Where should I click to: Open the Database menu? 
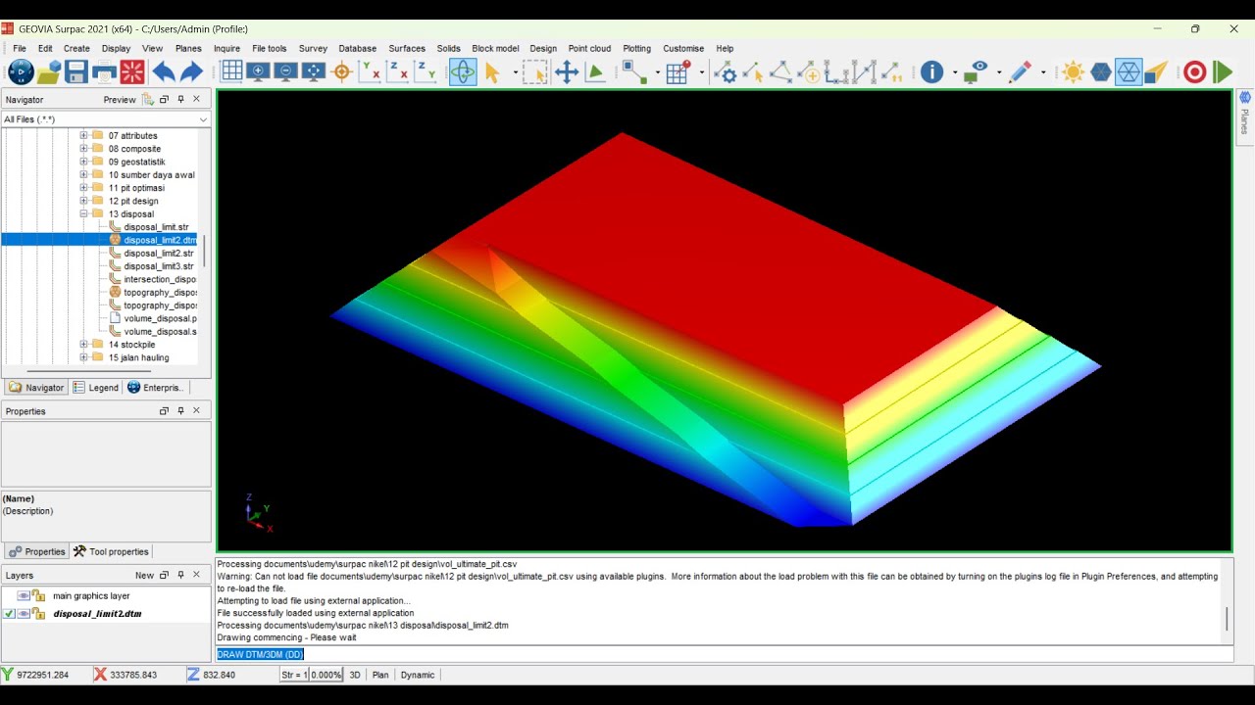[358, 48]
